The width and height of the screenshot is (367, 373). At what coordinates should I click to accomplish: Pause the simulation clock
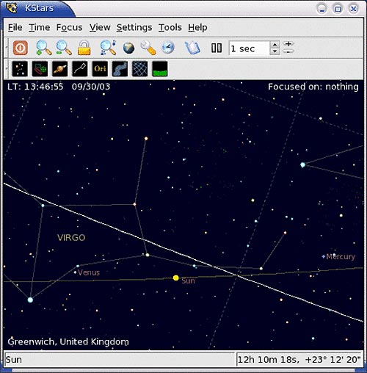tap(217, 48)
